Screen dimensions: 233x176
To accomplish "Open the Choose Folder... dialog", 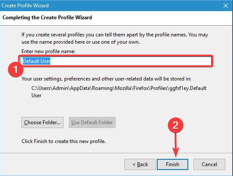I will (x=43, y=122).
